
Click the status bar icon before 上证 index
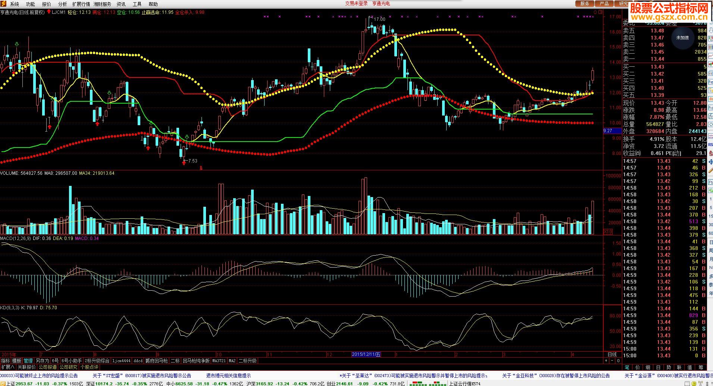pyautogui.click(x=3, y=383)
